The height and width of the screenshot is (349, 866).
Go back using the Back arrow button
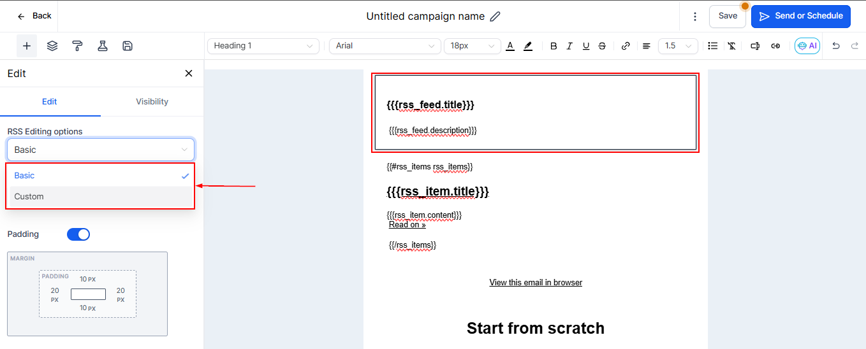coord(34,16)
